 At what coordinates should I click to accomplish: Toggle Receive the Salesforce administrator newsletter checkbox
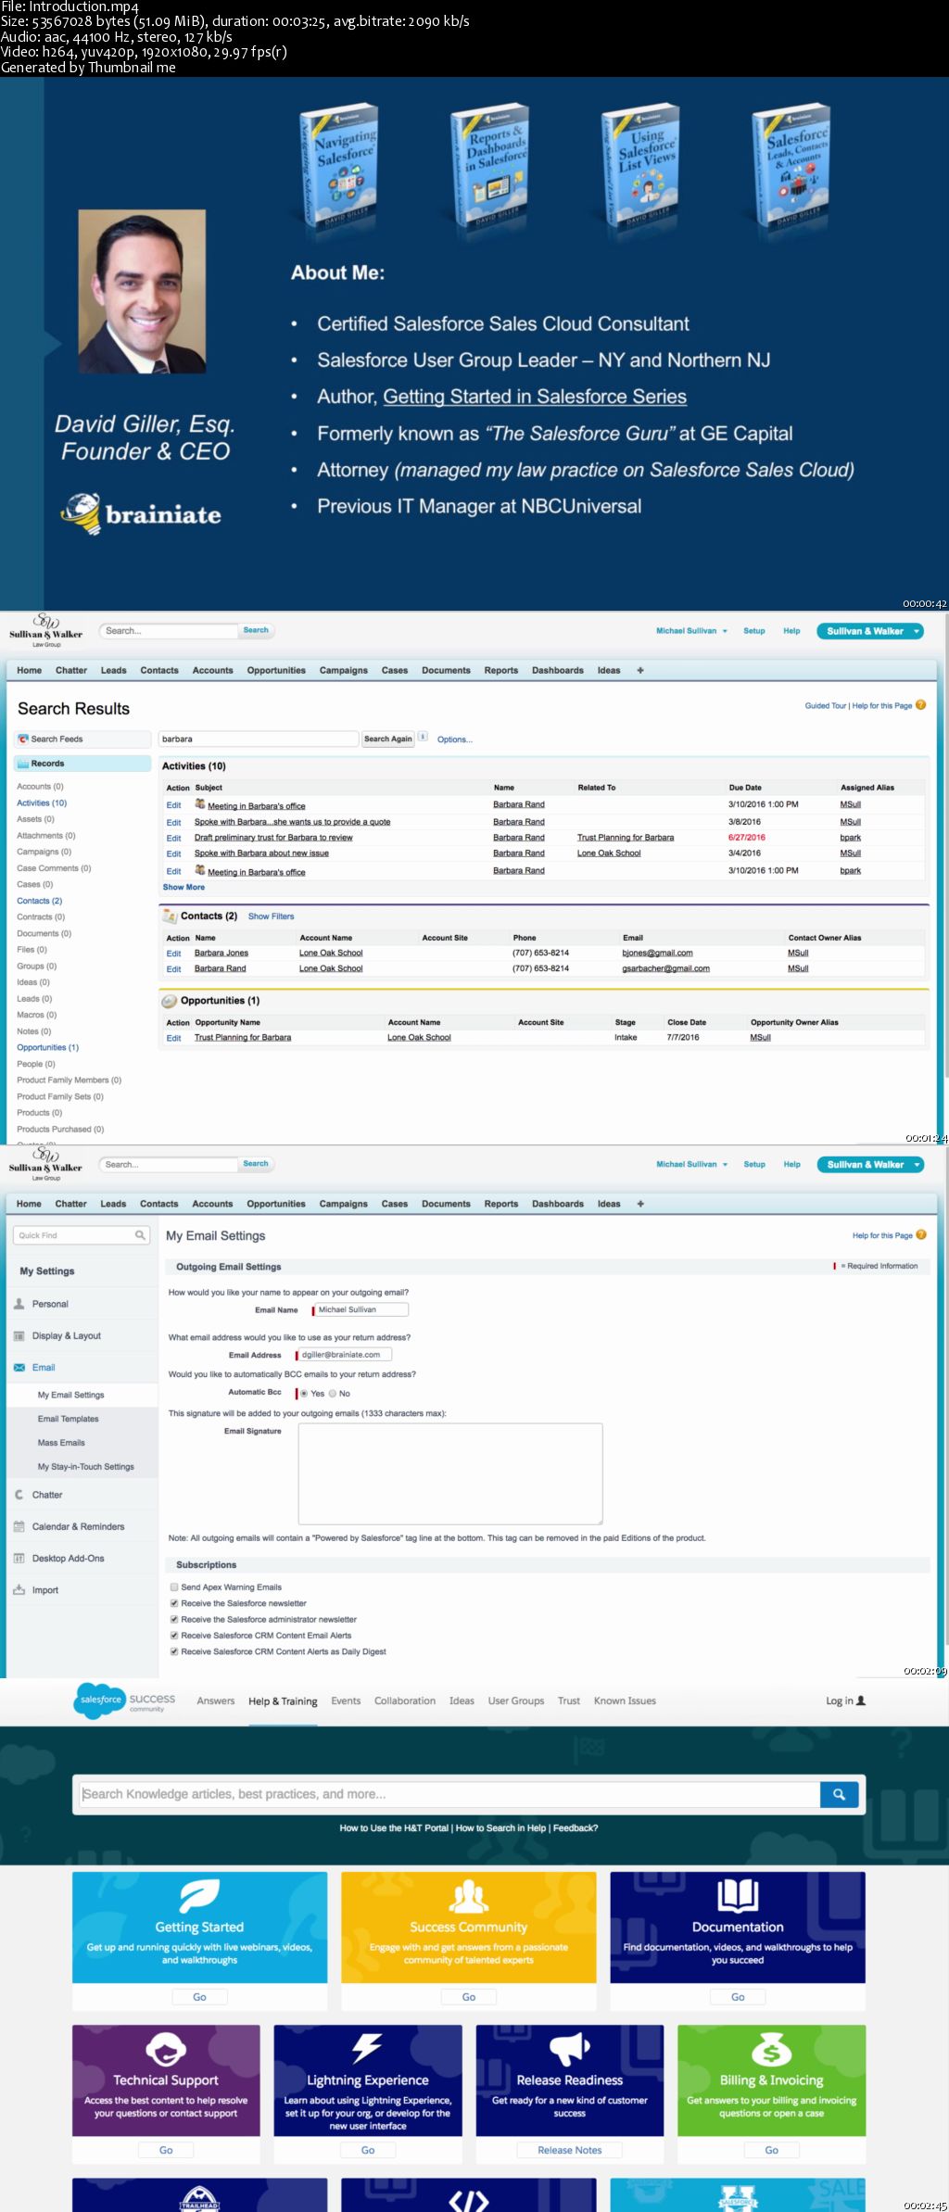tap(174, 1619)
